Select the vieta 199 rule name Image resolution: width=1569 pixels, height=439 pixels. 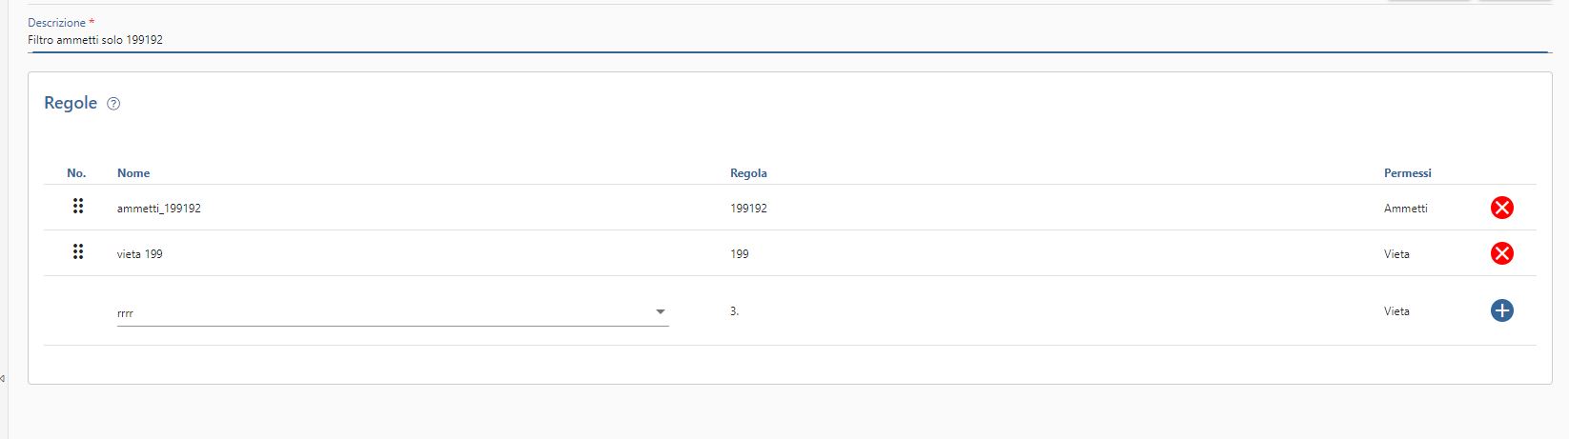click(140, 254)
